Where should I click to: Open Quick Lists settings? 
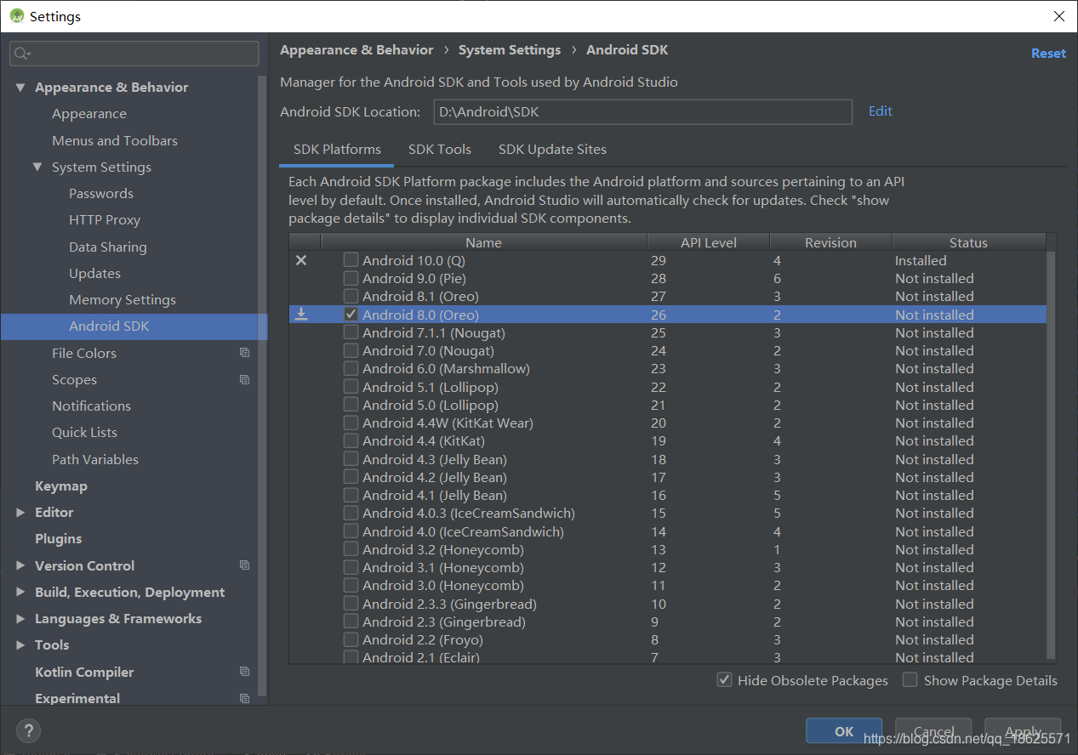[84, 432]
